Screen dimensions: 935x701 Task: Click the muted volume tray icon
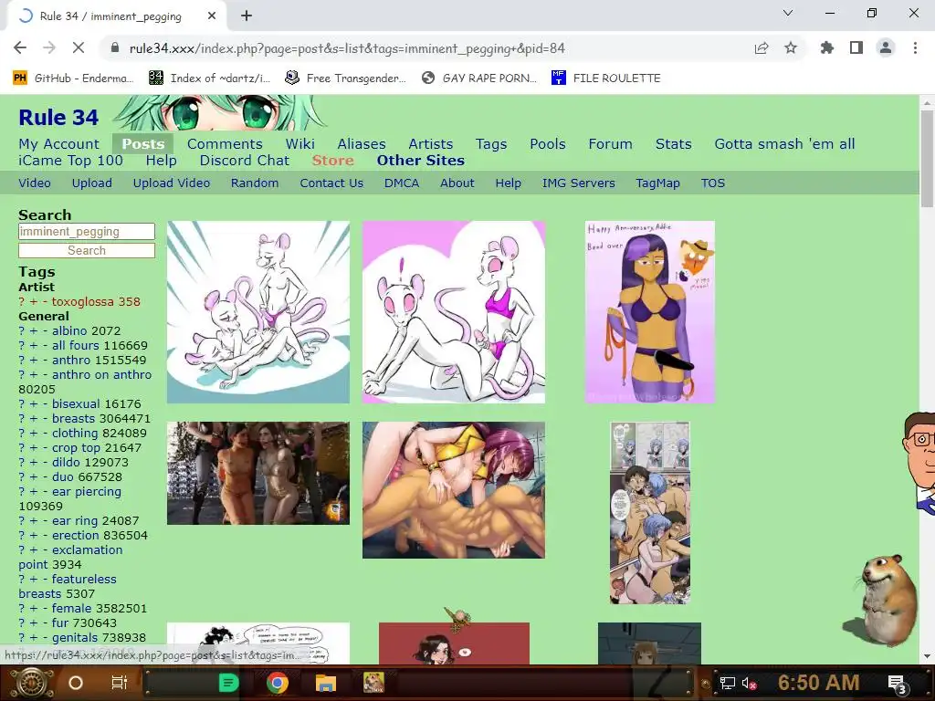click(749, 683)
